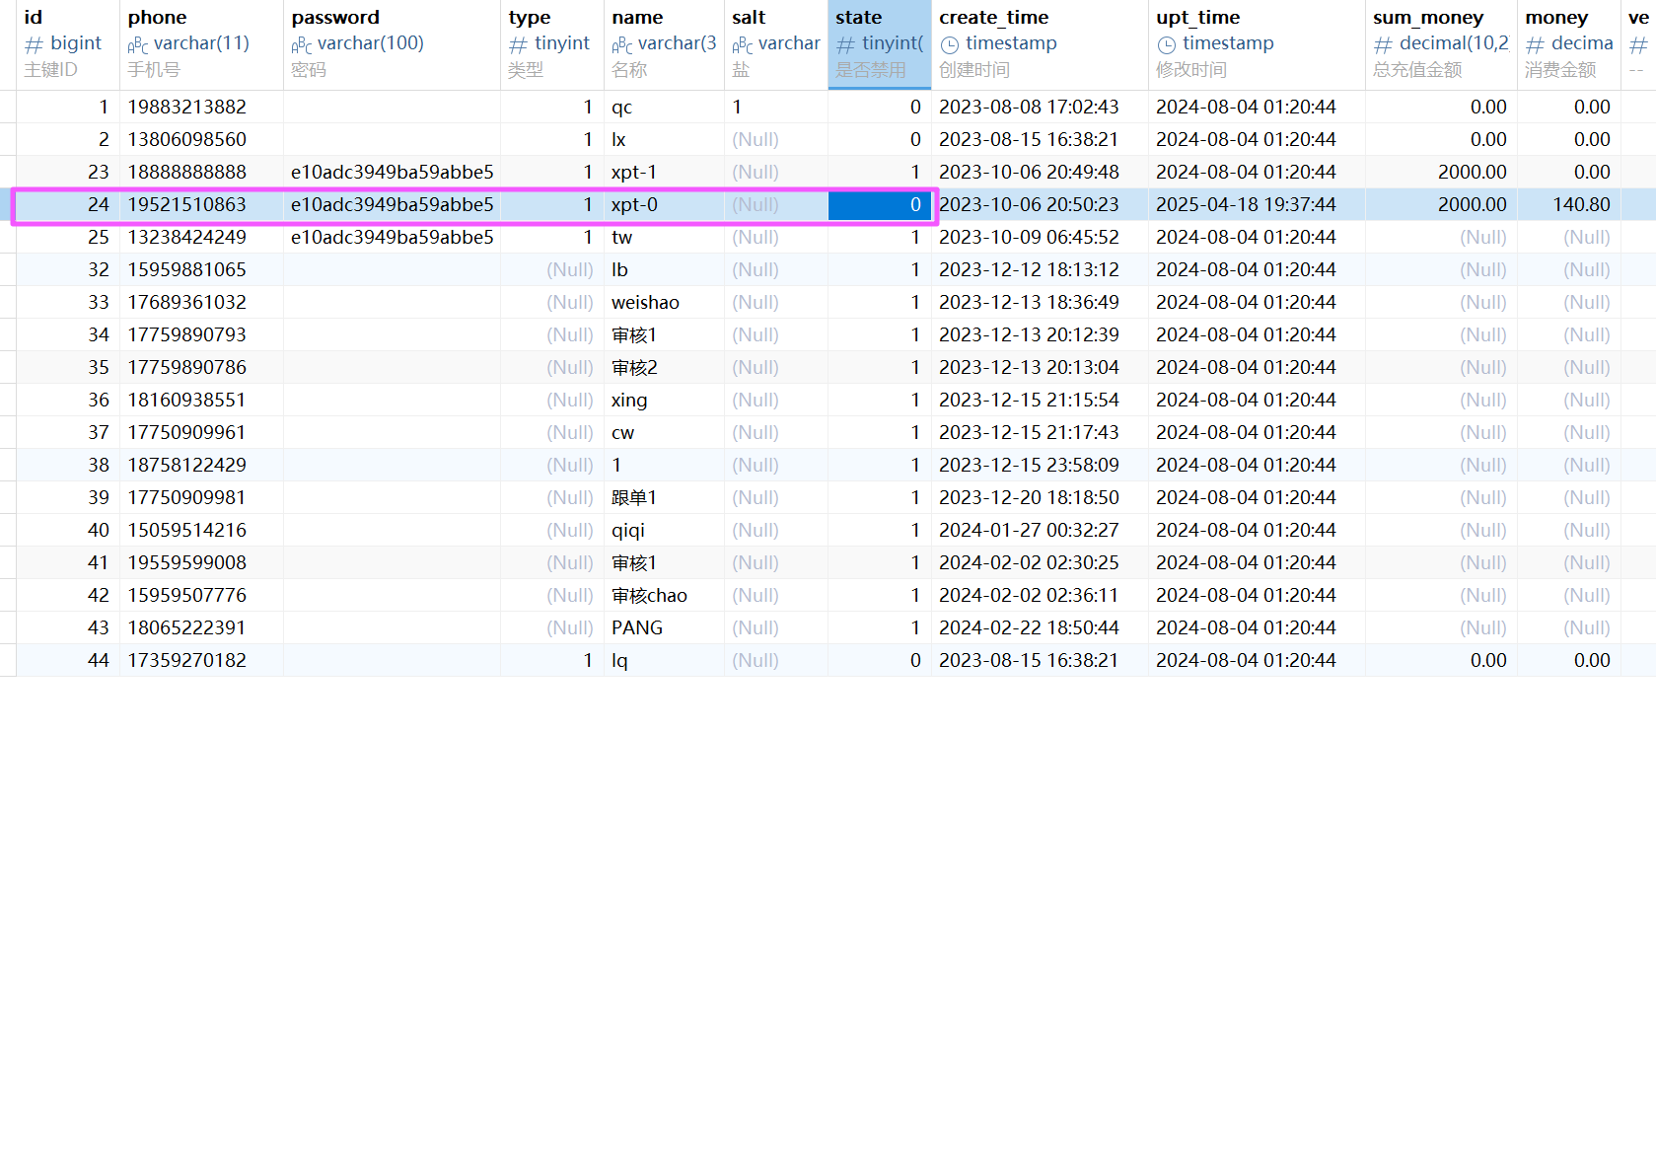Select phone cell 18758122429

201,465
